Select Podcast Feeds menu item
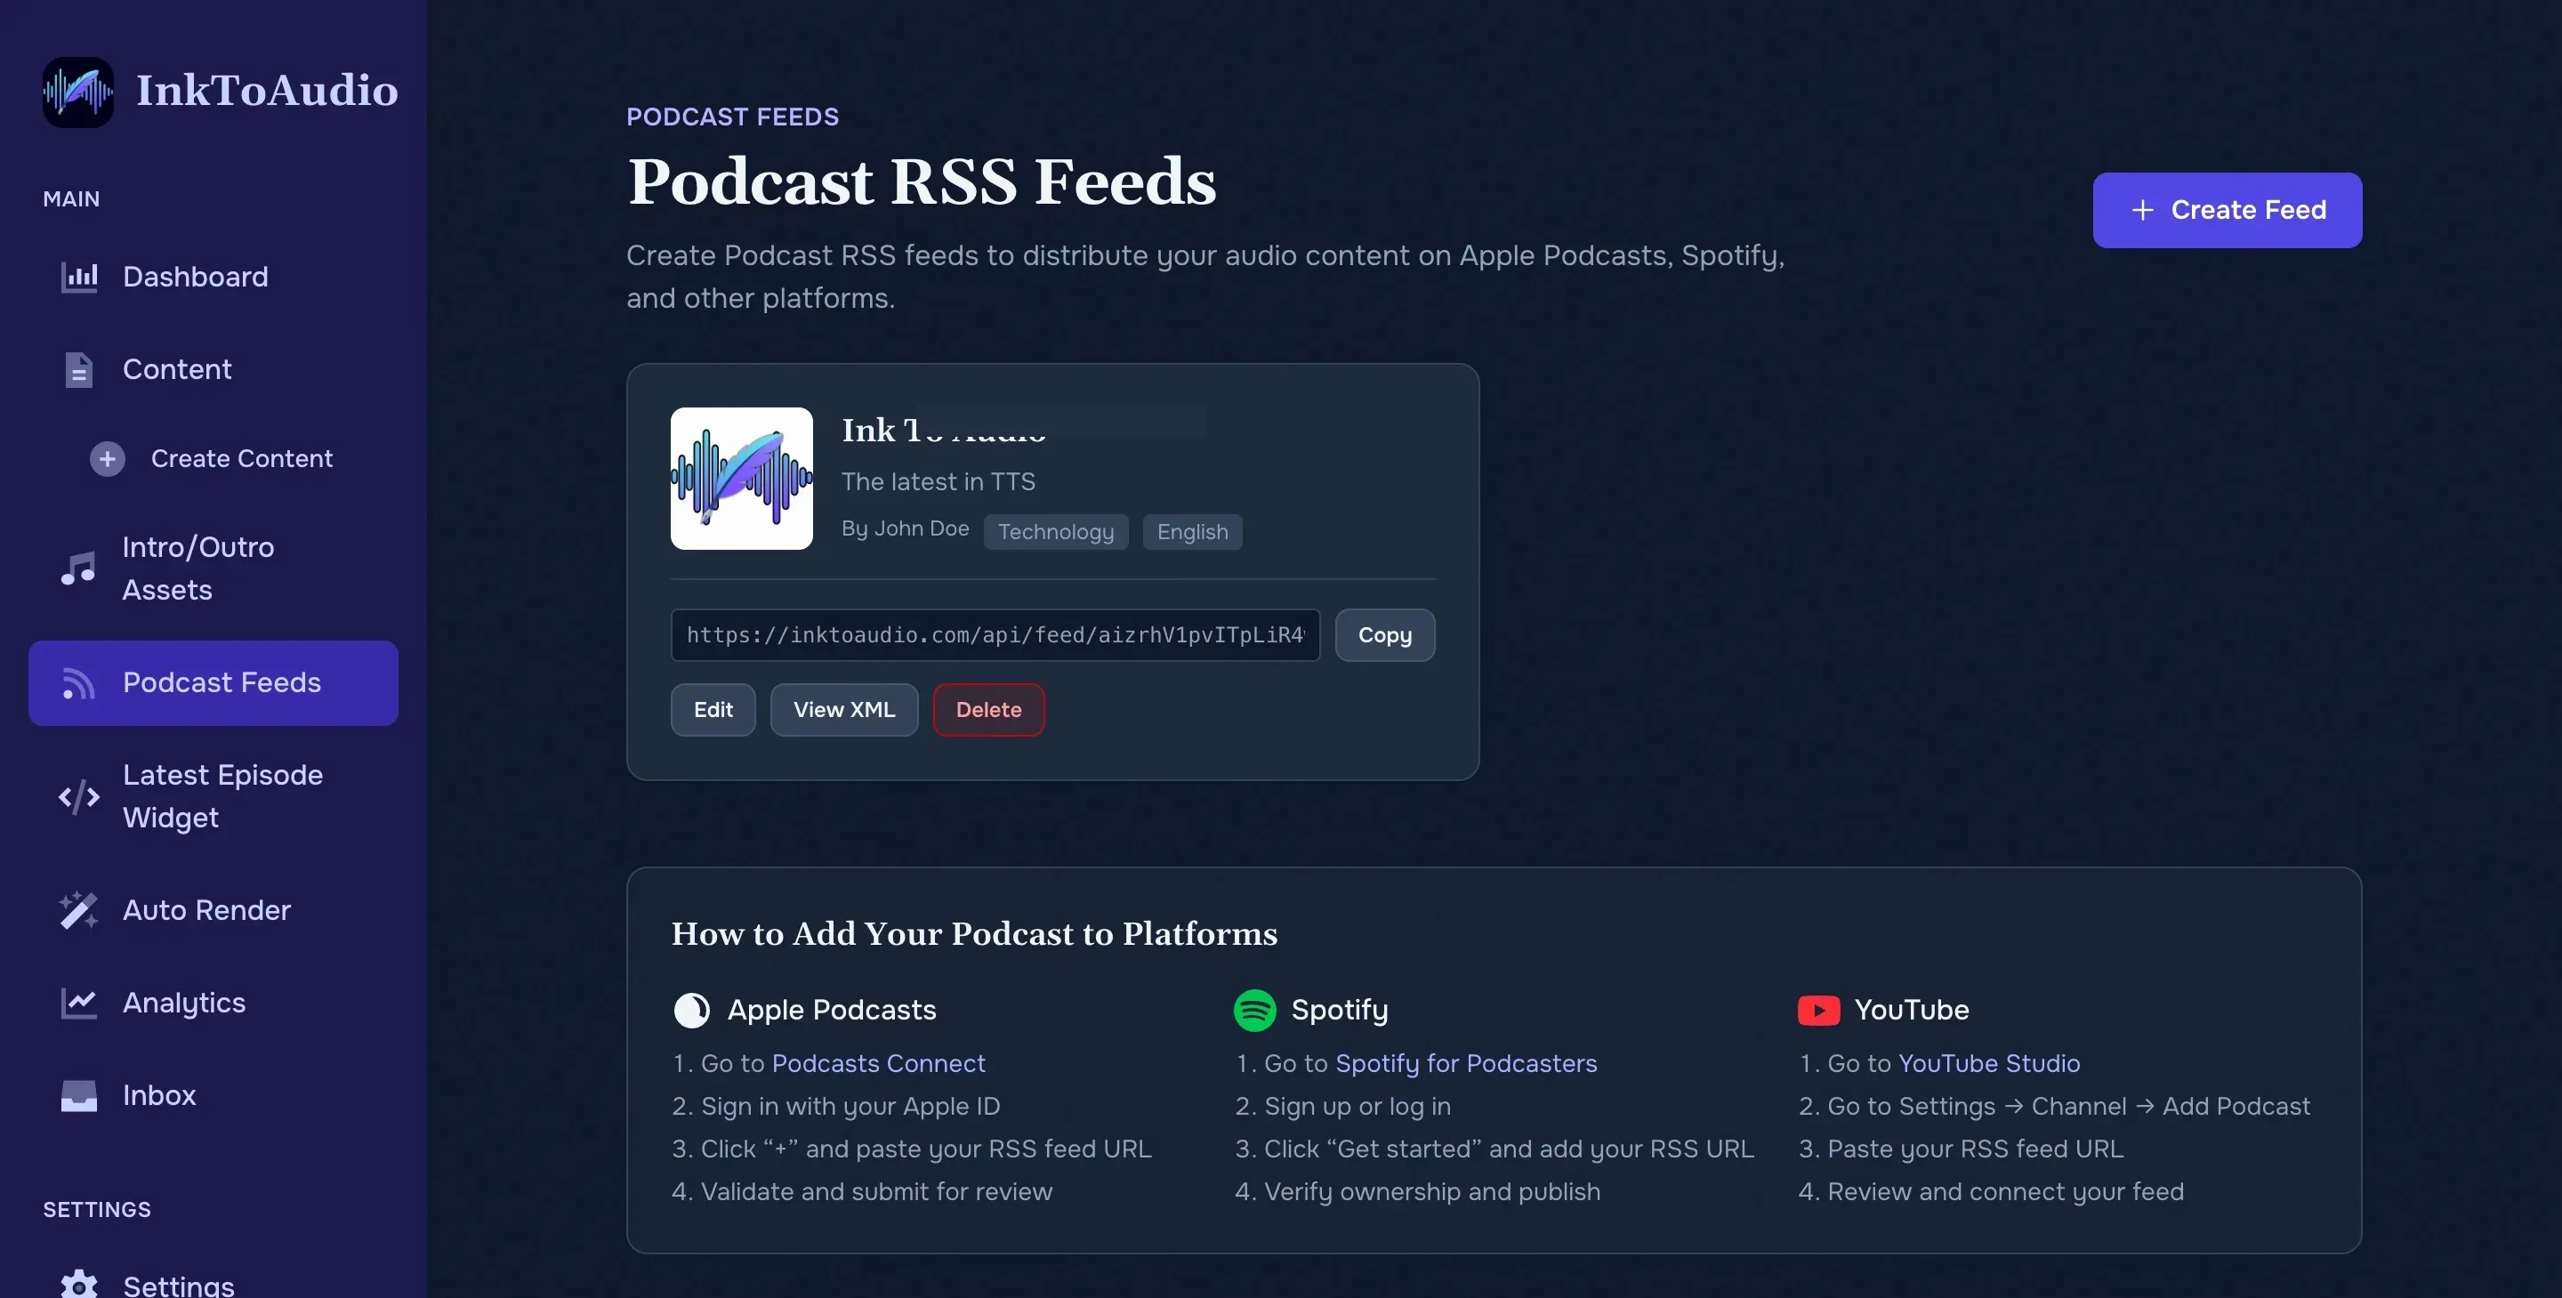 pyautogui.click(x=213, y=682)
